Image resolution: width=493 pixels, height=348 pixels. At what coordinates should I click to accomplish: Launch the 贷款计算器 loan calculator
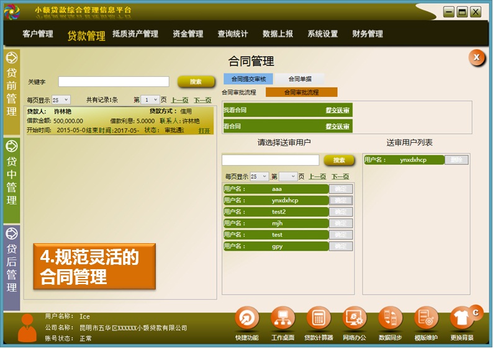(319, 319)
